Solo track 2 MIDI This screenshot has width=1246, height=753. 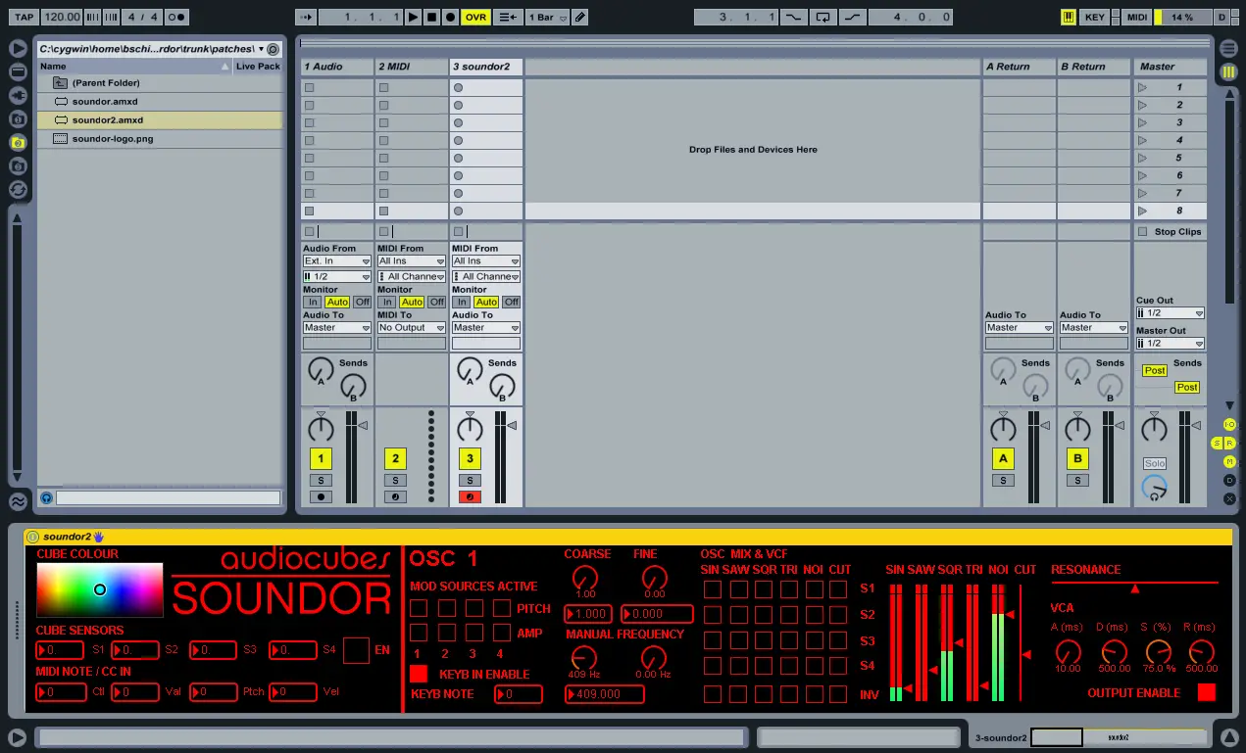click(395, 481)
